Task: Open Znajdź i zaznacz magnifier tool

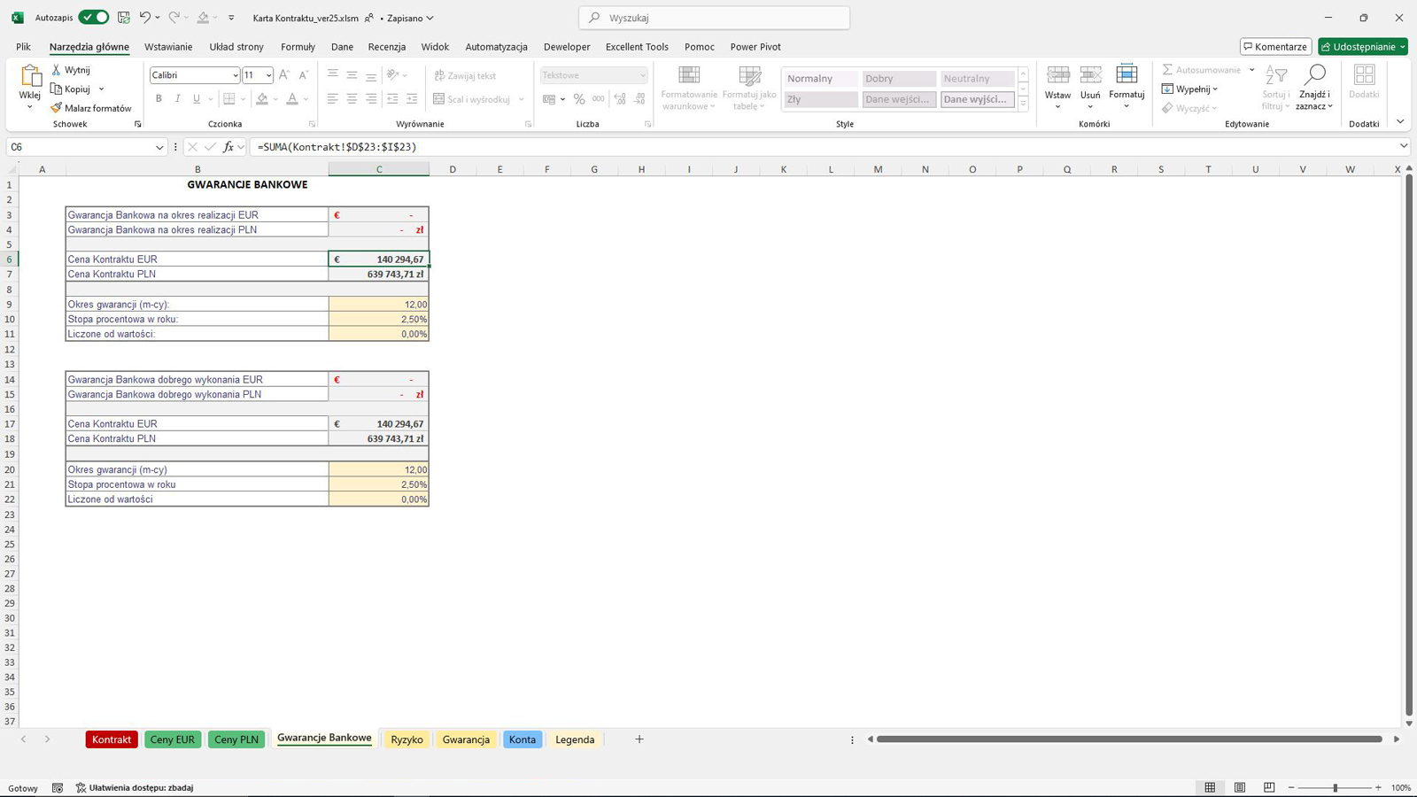Action: click(1314, 77)
